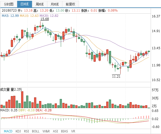Show the BIAS indicator
Image resolution: width=161 pixels, height=134 pixels.
65,131
